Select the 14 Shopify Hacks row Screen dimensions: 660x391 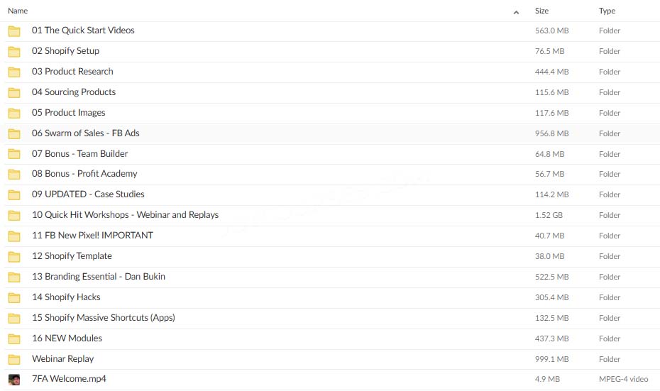(332, 298)
